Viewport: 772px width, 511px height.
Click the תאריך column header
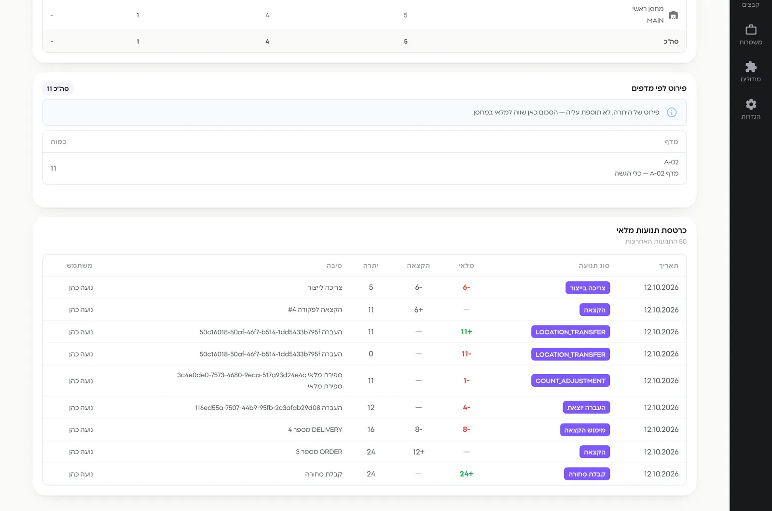pos(669,266)
